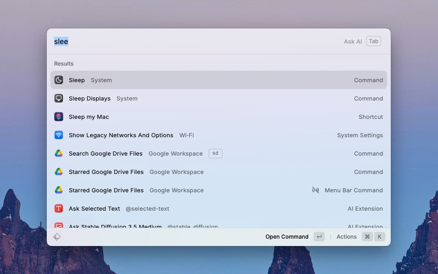Click the Google Drive icon for Search Files
Viewport: 438px width, 274px height.
59,153
